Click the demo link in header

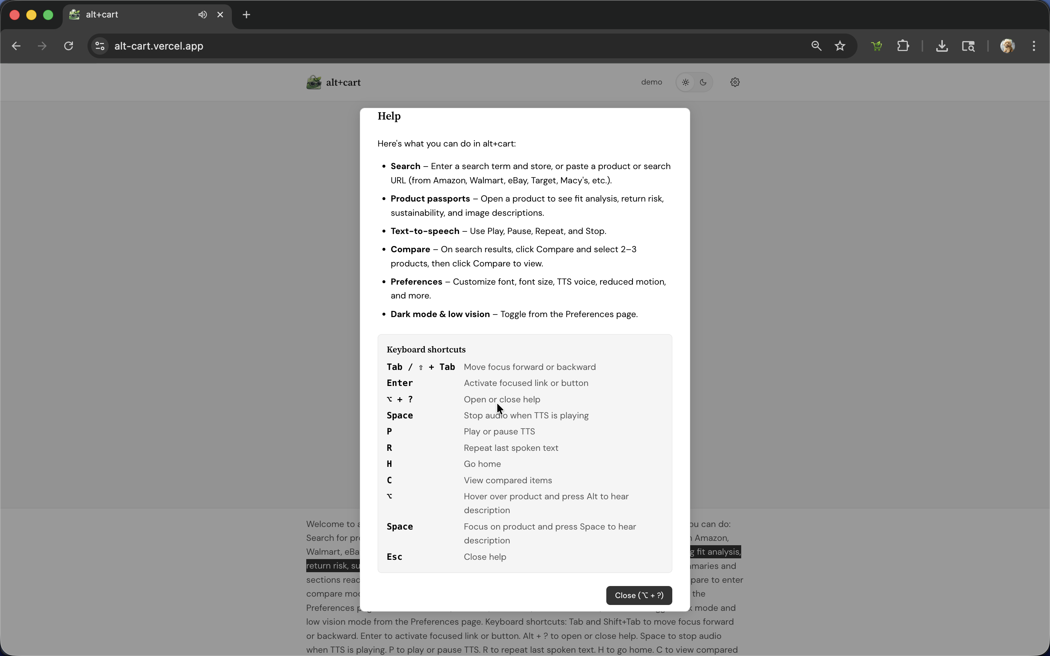(x=651, y=82)
